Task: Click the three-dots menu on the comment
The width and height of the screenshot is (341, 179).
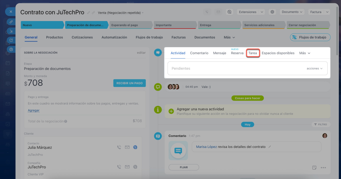Action: (x=323, y=168)
